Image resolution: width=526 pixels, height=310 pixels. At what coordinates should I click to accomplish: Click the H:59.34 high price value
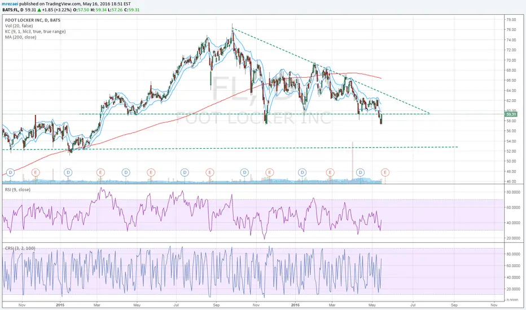(99, 10)
